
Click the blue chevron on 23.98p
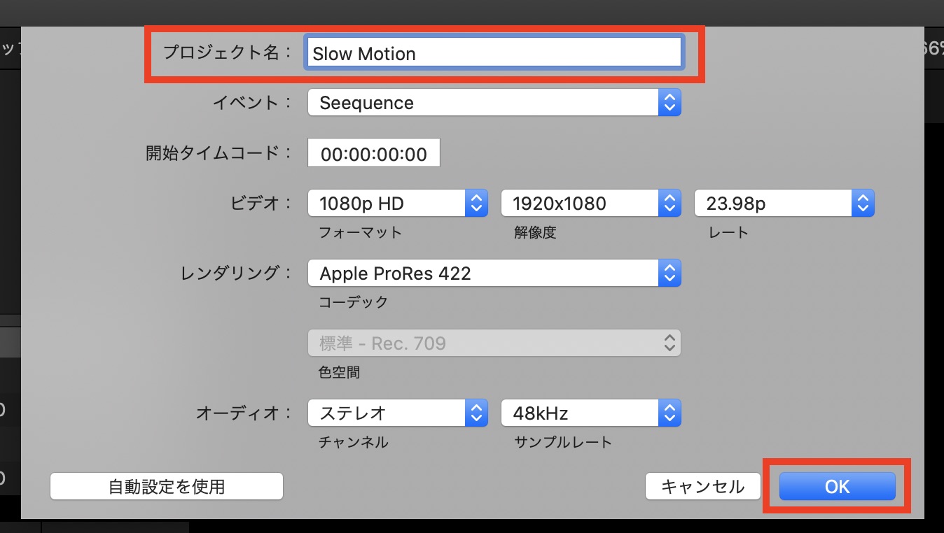[x=863, y=204]
